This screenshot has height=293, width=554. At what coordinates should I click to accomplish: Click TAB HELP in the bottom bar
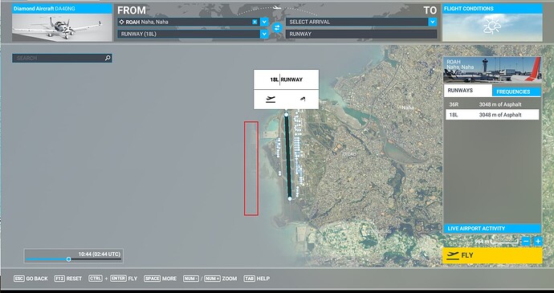click(256, 279)
